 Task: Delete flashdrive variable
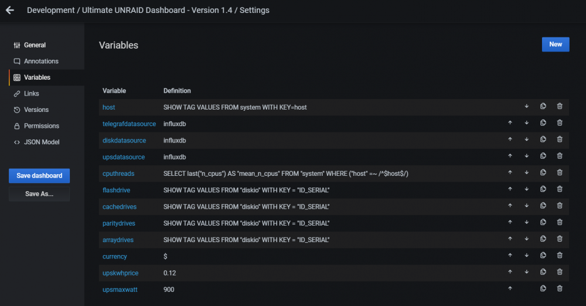[560, 189]
